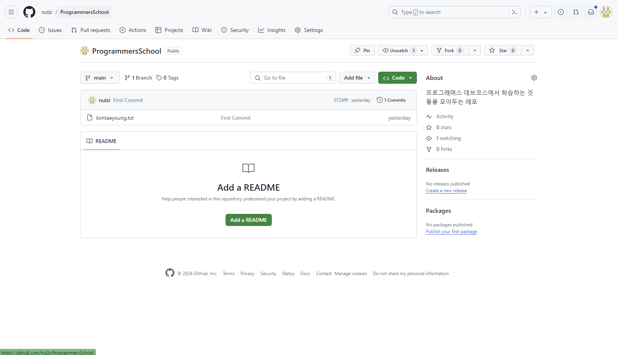Click the Go to file search field
The height and width of the screenshot is (355, 618).
click(293, 78)
